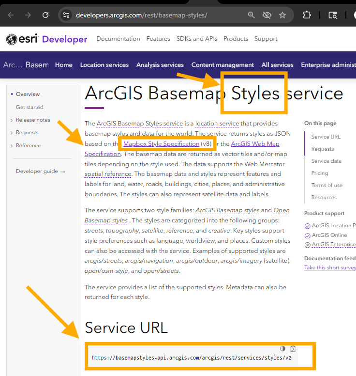Bookmark this page with the star icon
This screenshot has height=376, width=356.
click(x=282, y=16)
